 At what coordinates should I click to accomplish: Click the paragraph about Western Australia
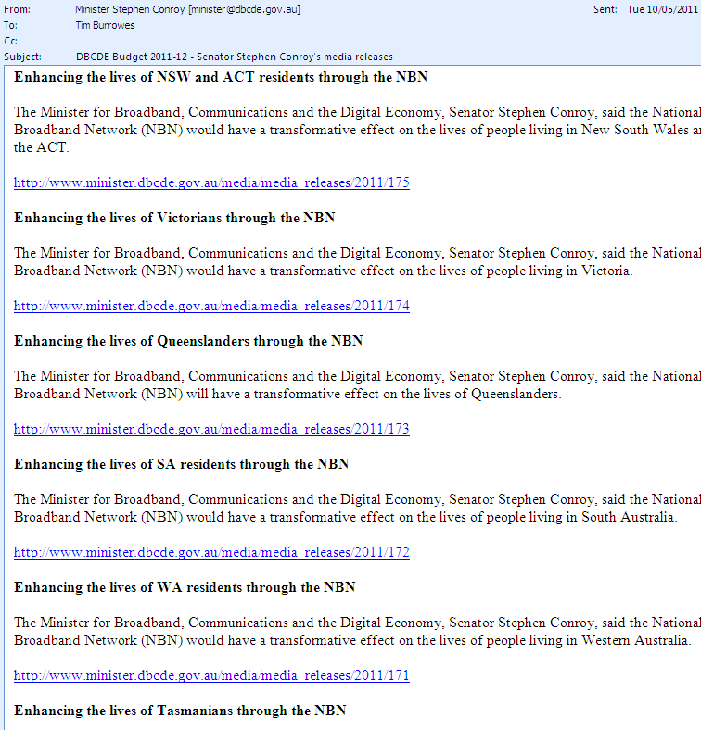click(358, 631)
